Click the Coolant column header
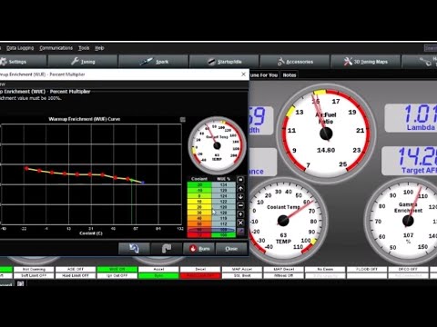The image size is (437, 327). click(x=199, y=179)
